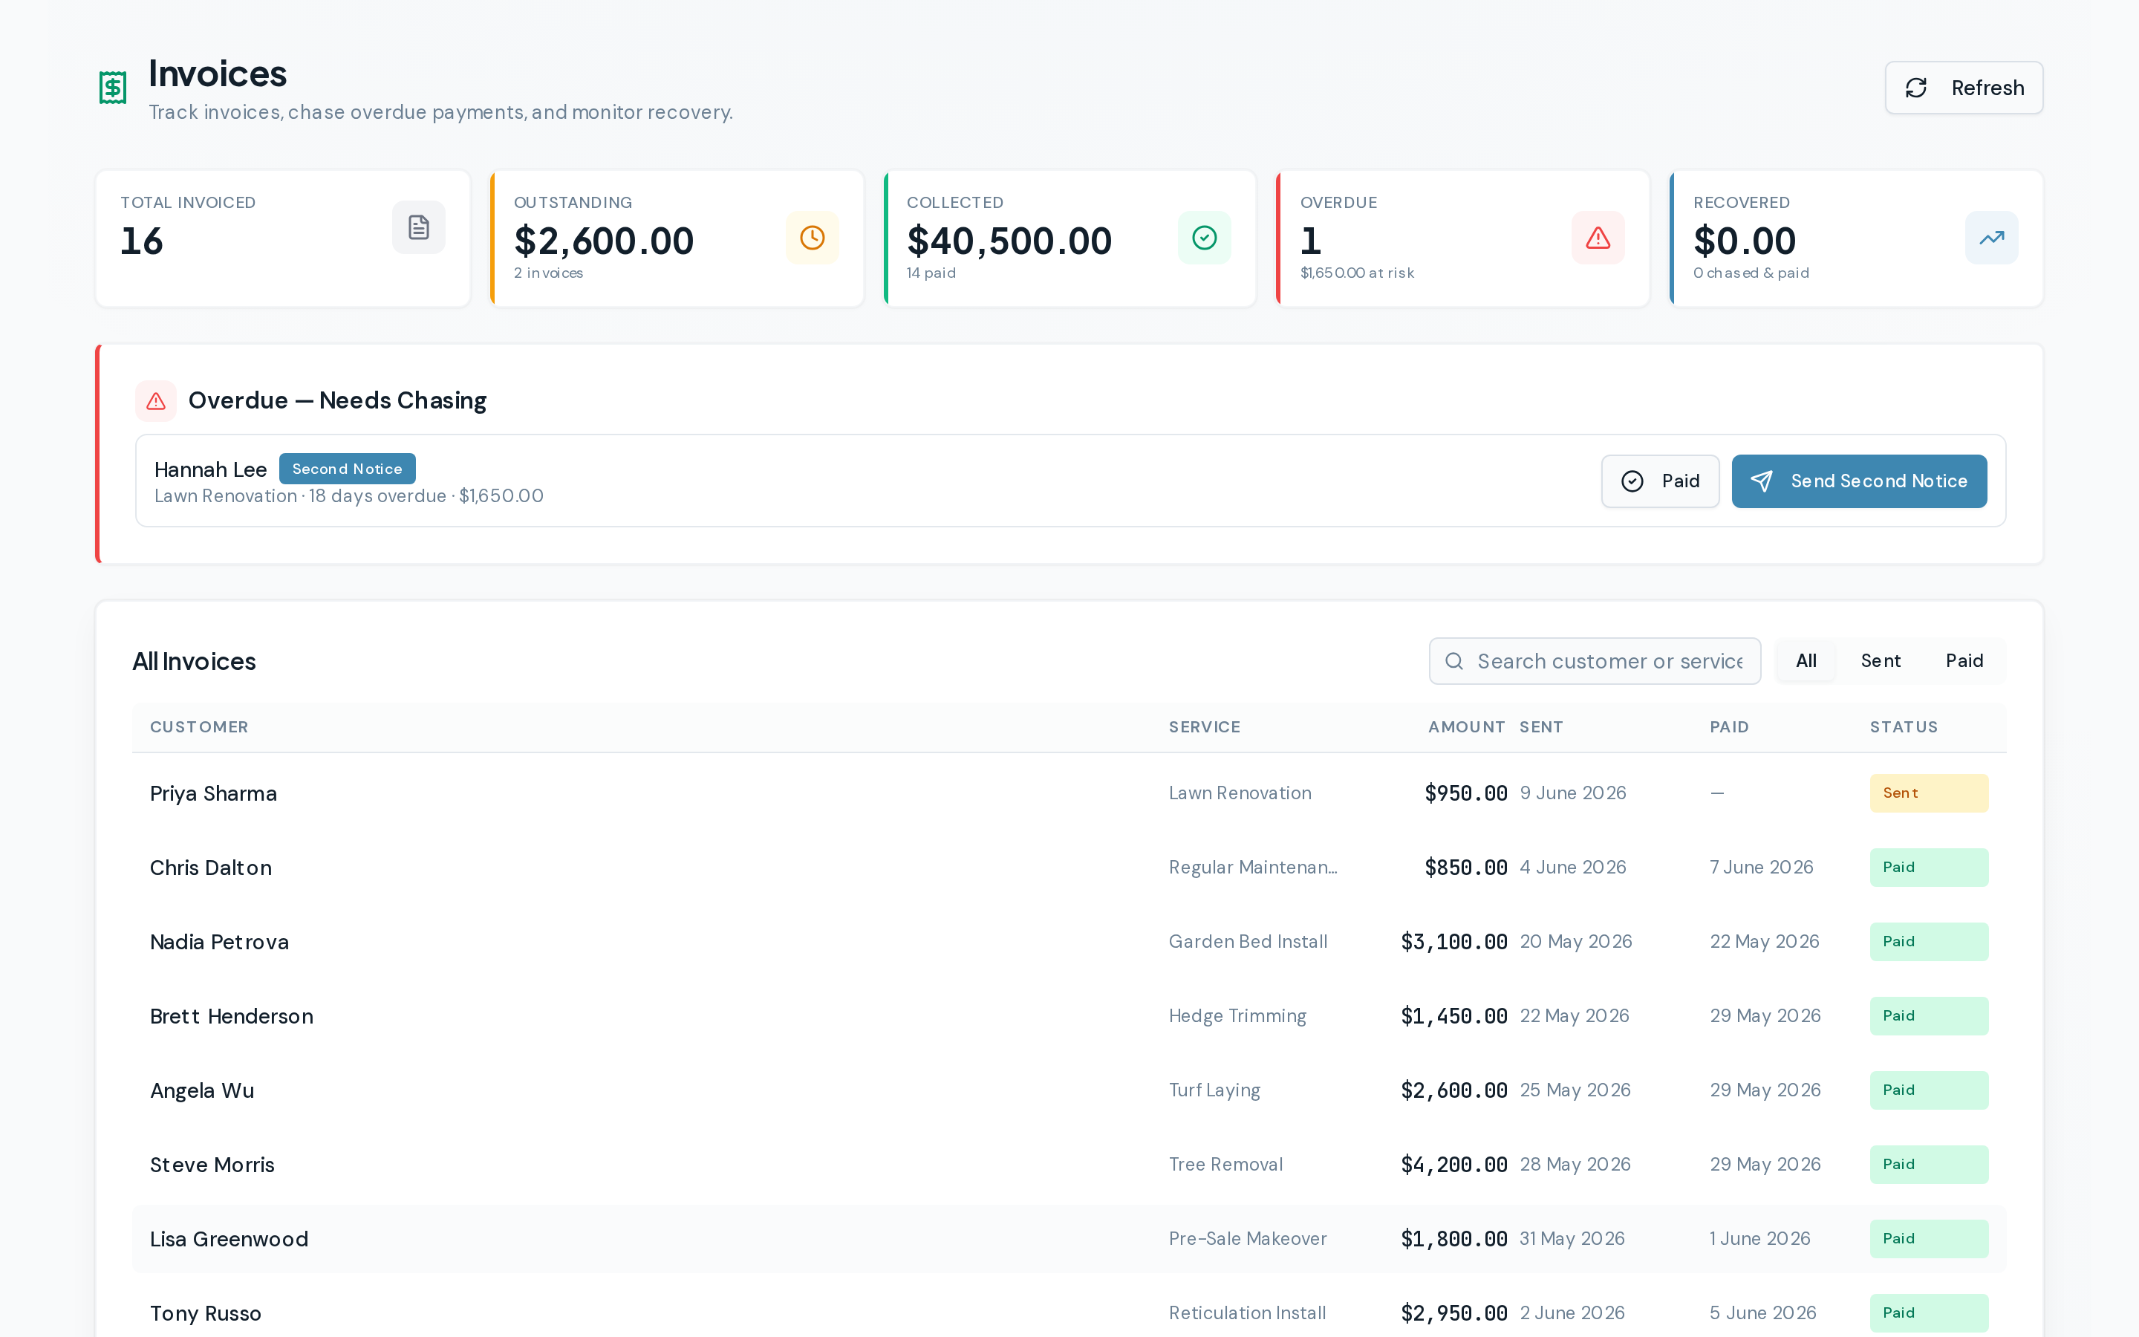The width and height of the screenshot is (2139, 1337).
Task: Click the Amount column header
Action: point(1466,727)
